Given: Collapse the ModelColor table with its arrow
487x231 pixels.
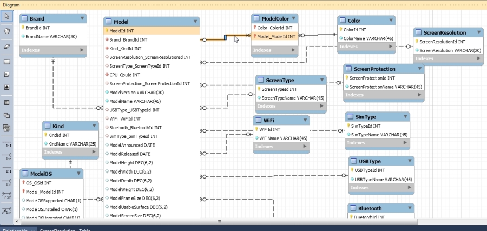Looking at the screenshot, I should pos(293,18).
